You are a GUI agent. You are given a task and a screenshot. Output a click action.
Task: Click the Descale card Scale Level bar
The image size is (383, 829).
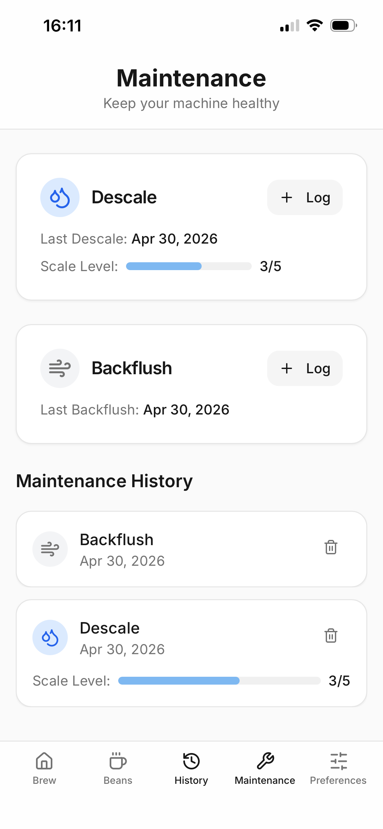189,266
